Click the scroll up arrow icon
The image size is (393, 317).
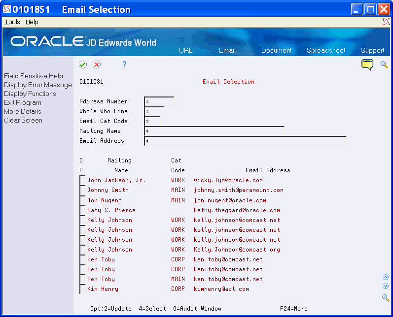point(386,277)
